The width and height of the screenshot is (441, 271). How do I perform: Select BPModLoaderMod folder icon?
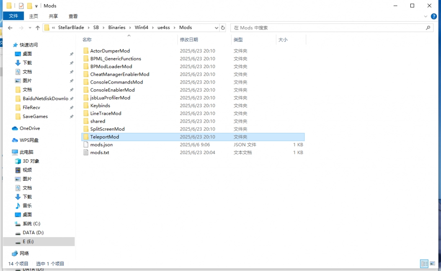[x=86, y=66]
